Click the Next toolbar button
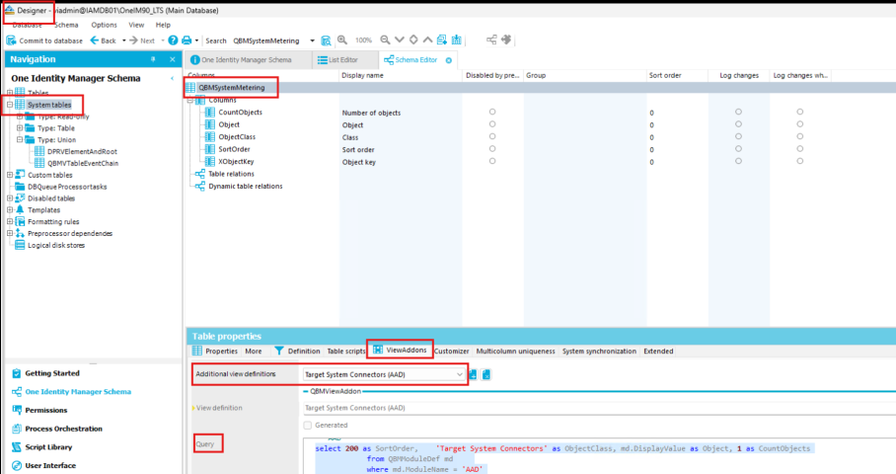Image resolution: width=896 pixels, height=474 pixels. (142, 40)
